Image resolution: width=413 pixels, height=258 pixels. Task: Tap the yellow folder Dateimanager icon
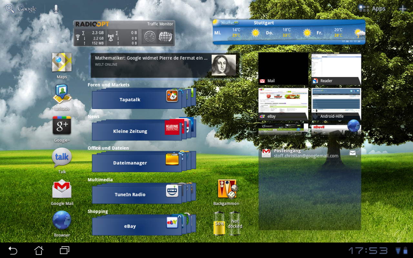[172, 159]
